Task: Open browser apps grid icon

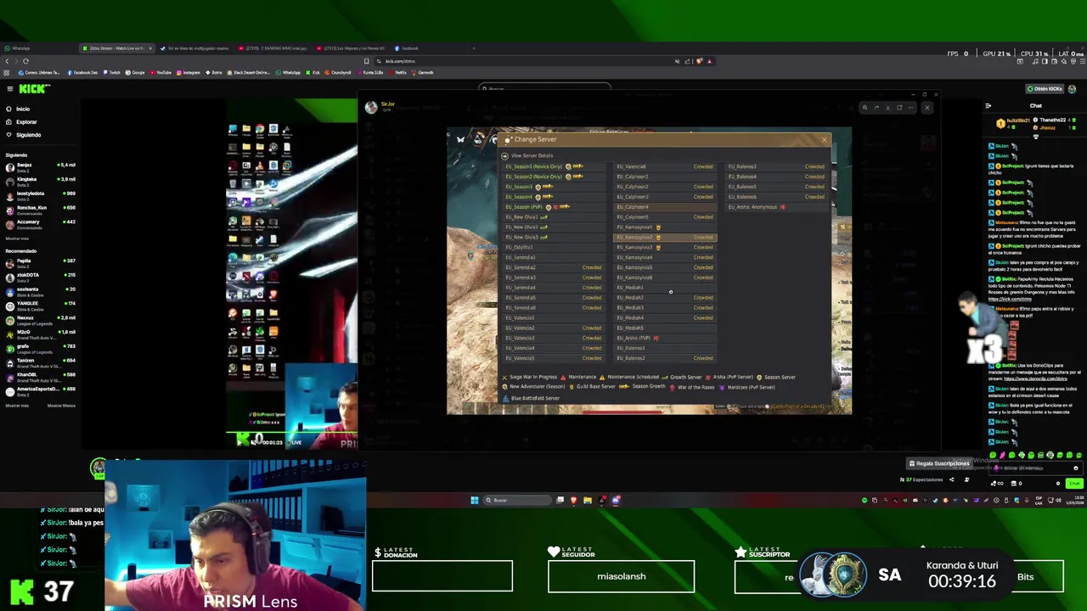Action: coord(7,72)
